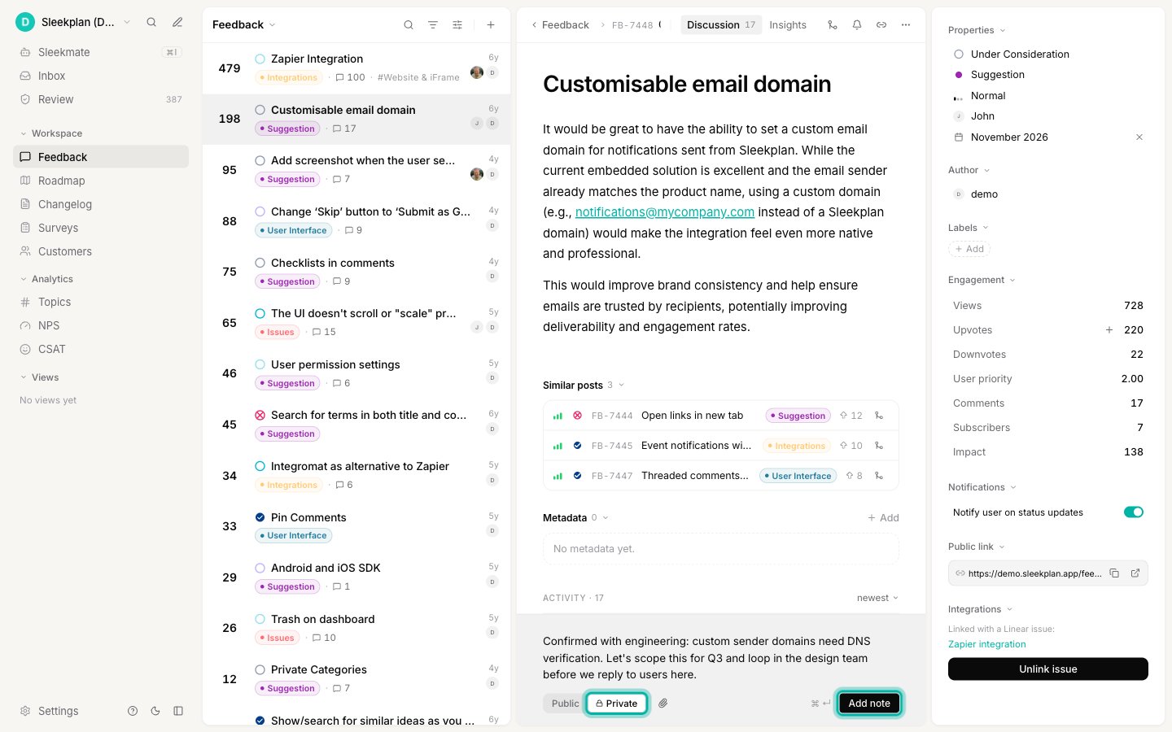Open Sleekmate in the sidebar

[101, 52]
